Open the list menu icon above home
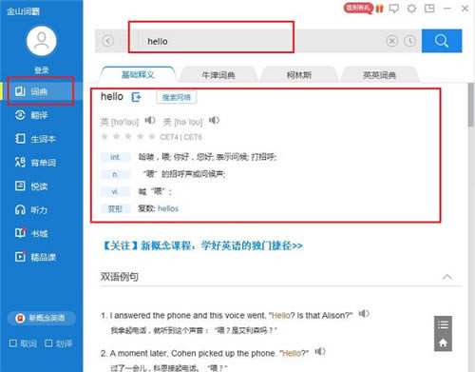This screenshot has width=475, height=372. (443, 324)
